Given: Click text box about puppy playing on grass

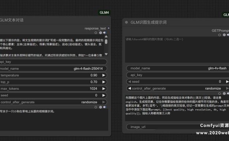Looking at the screenshot, I should [54, 119].
